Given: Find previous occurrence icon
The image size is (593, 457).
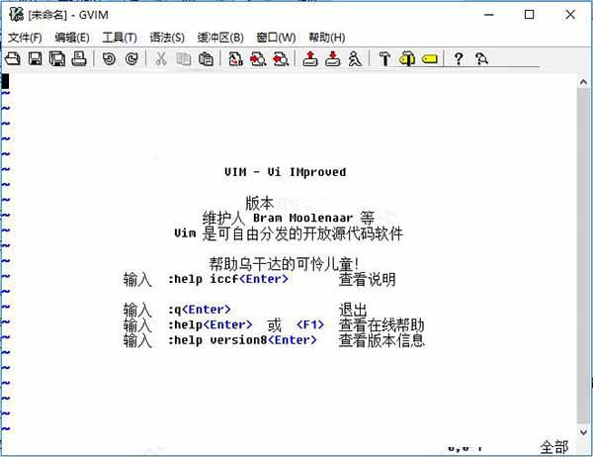Looking at the screenshot, I should [x=281, y=59].
